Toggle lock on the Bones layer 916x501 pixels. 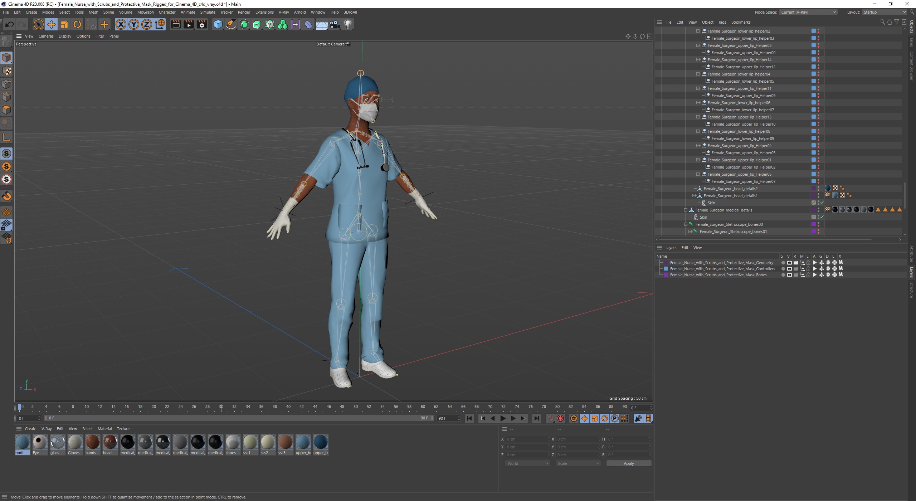tap(808, 275)
